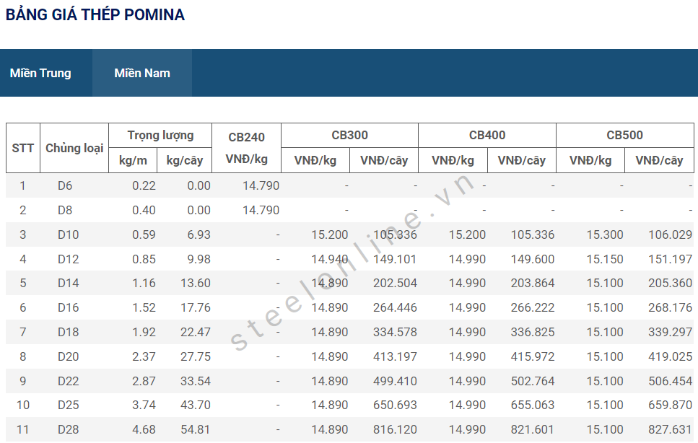Select value 13.60 in D14 row

[x=196, y=283]
